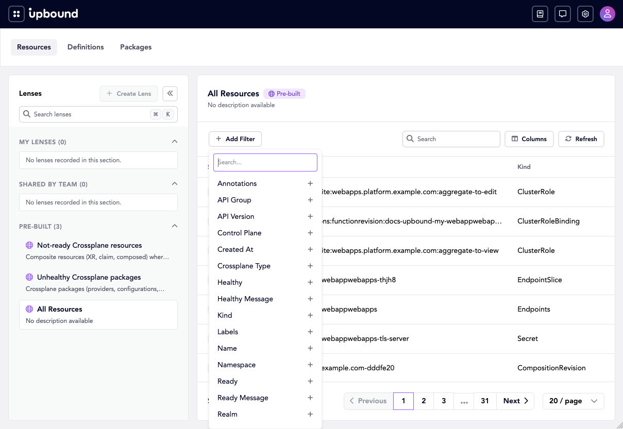The image size is (623, 429).
Task: Click the Pre-built badge
Action: point(284,94)
